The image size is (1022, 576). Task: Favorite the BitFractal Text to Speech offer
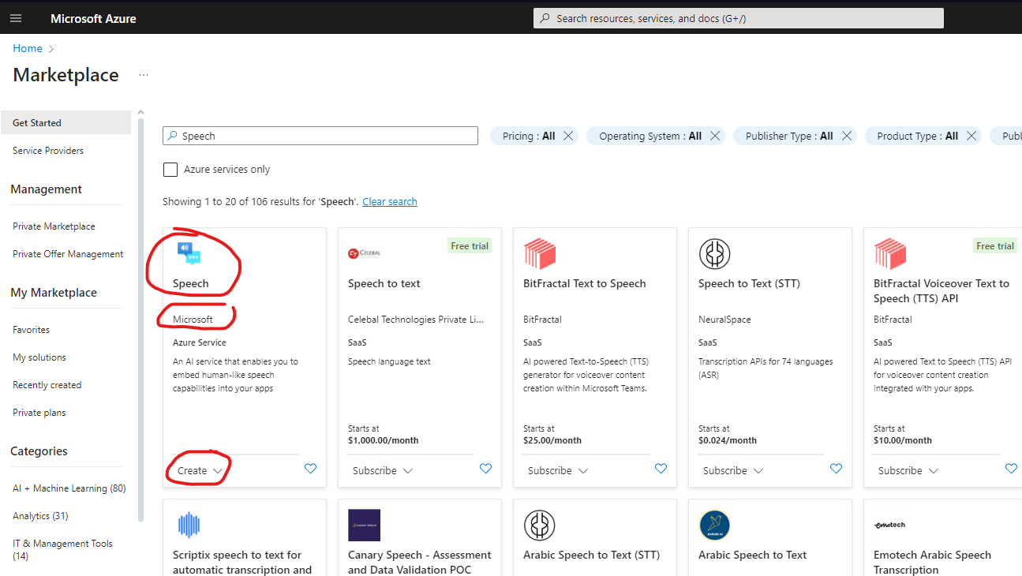tap(661, 468)
